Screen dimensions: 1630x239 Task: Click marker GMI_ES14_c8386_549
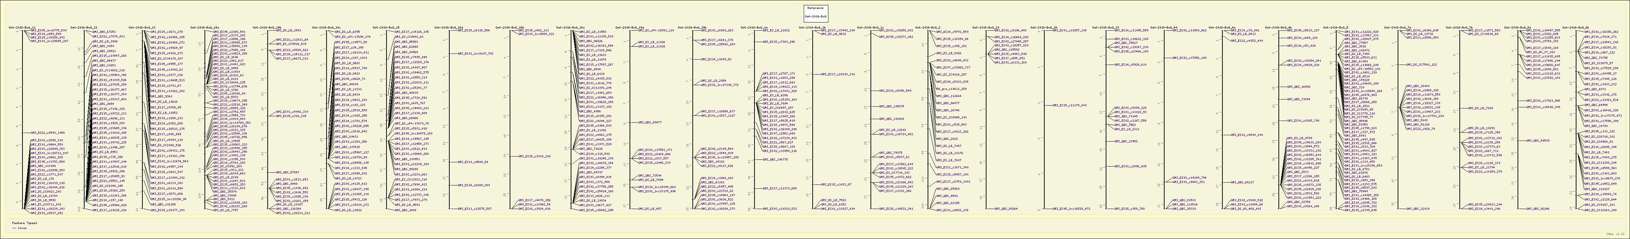click(895, 90)
